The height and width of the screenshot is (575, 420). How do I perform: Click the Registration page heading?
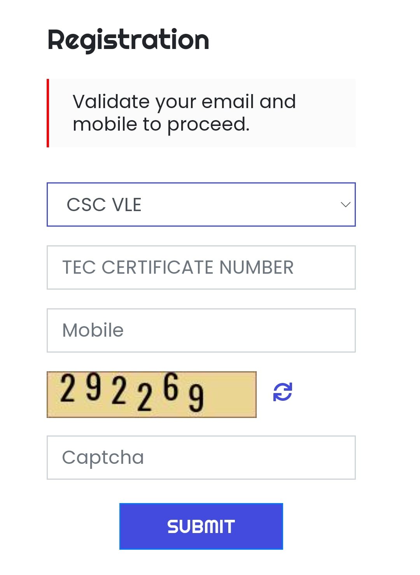point(128,40)
